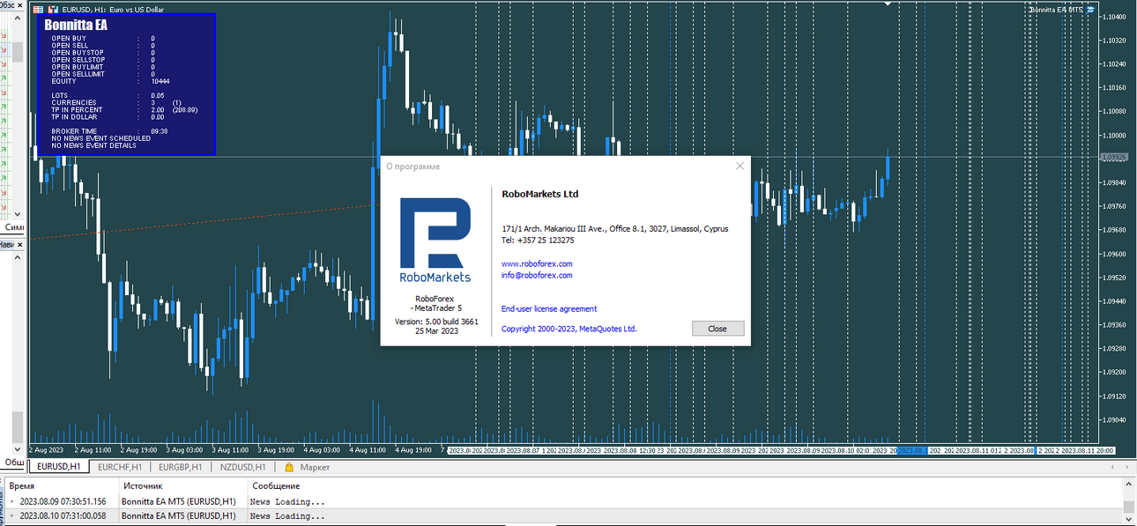Click the tab bar scroll right arrow
The height and width of the screenshot is (526, 1137).
point(1126,467)
